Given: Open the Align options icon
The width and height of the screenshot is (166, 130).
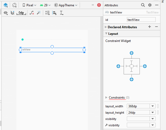Looking at the screenshot, I should (x=55, y=13).
